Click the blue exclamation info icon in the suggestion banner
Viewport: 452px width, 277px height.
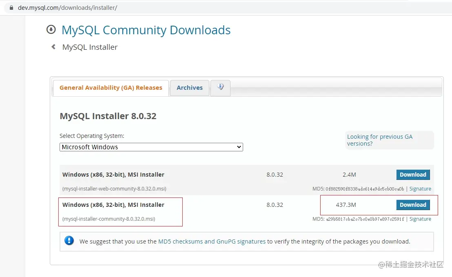click(x=69, y=241)
